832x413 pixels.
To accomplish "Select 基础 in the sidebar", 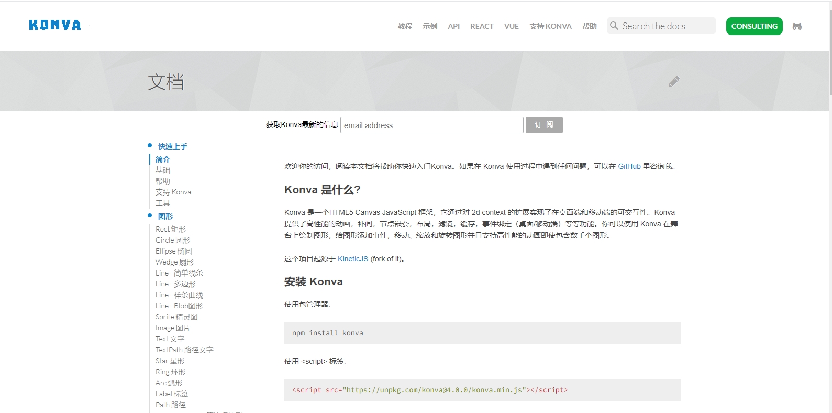I will pos(163,170).
